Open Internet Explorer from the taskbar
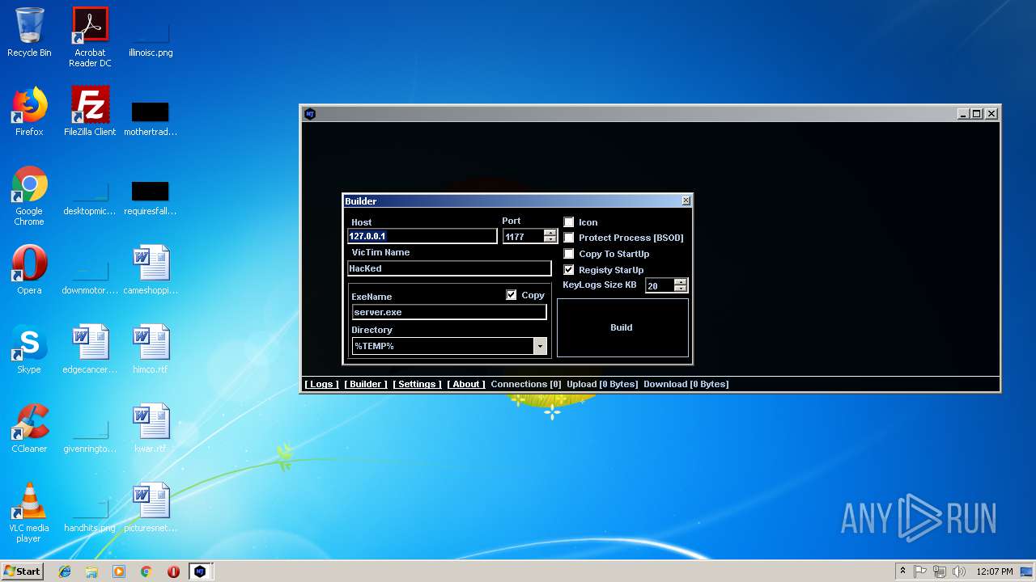The width and height of the screenshot is (1036, 582). (x=65, y=571)
